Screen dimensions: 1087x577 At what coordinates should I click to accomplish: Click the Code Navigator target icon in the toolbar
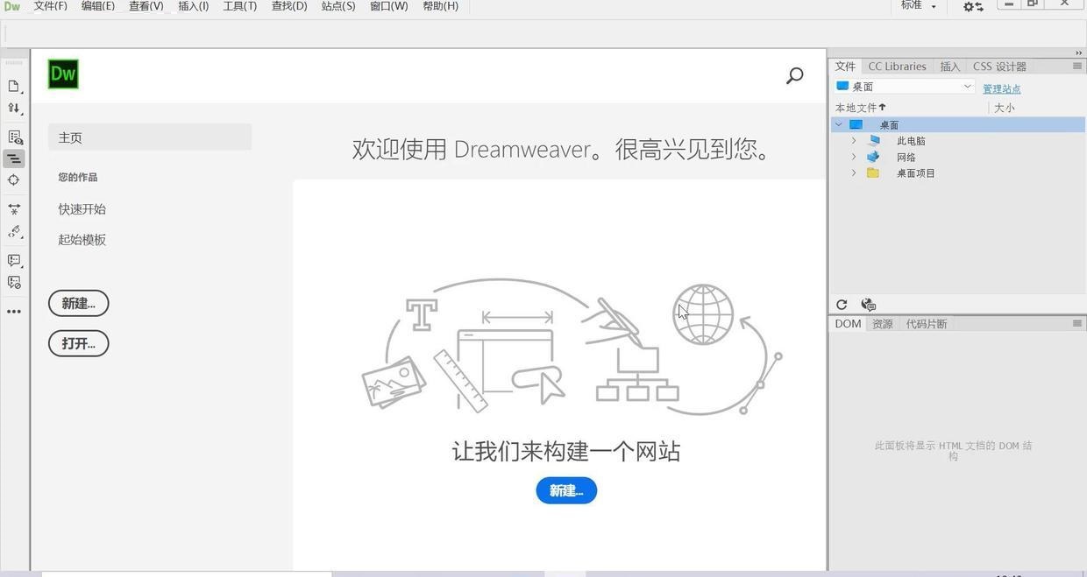(14, 179)
